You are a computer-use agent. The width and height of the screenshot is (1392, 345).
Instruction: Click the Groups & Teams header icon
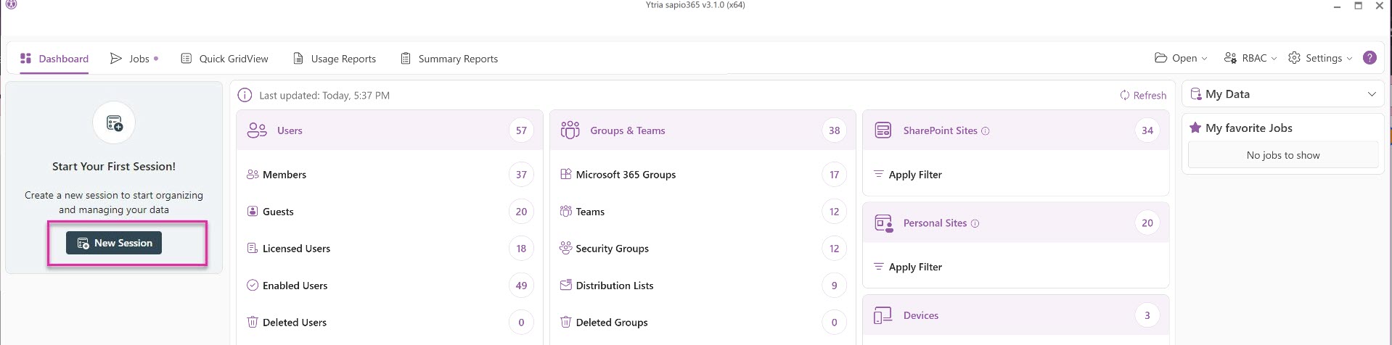tap(570, 130)
